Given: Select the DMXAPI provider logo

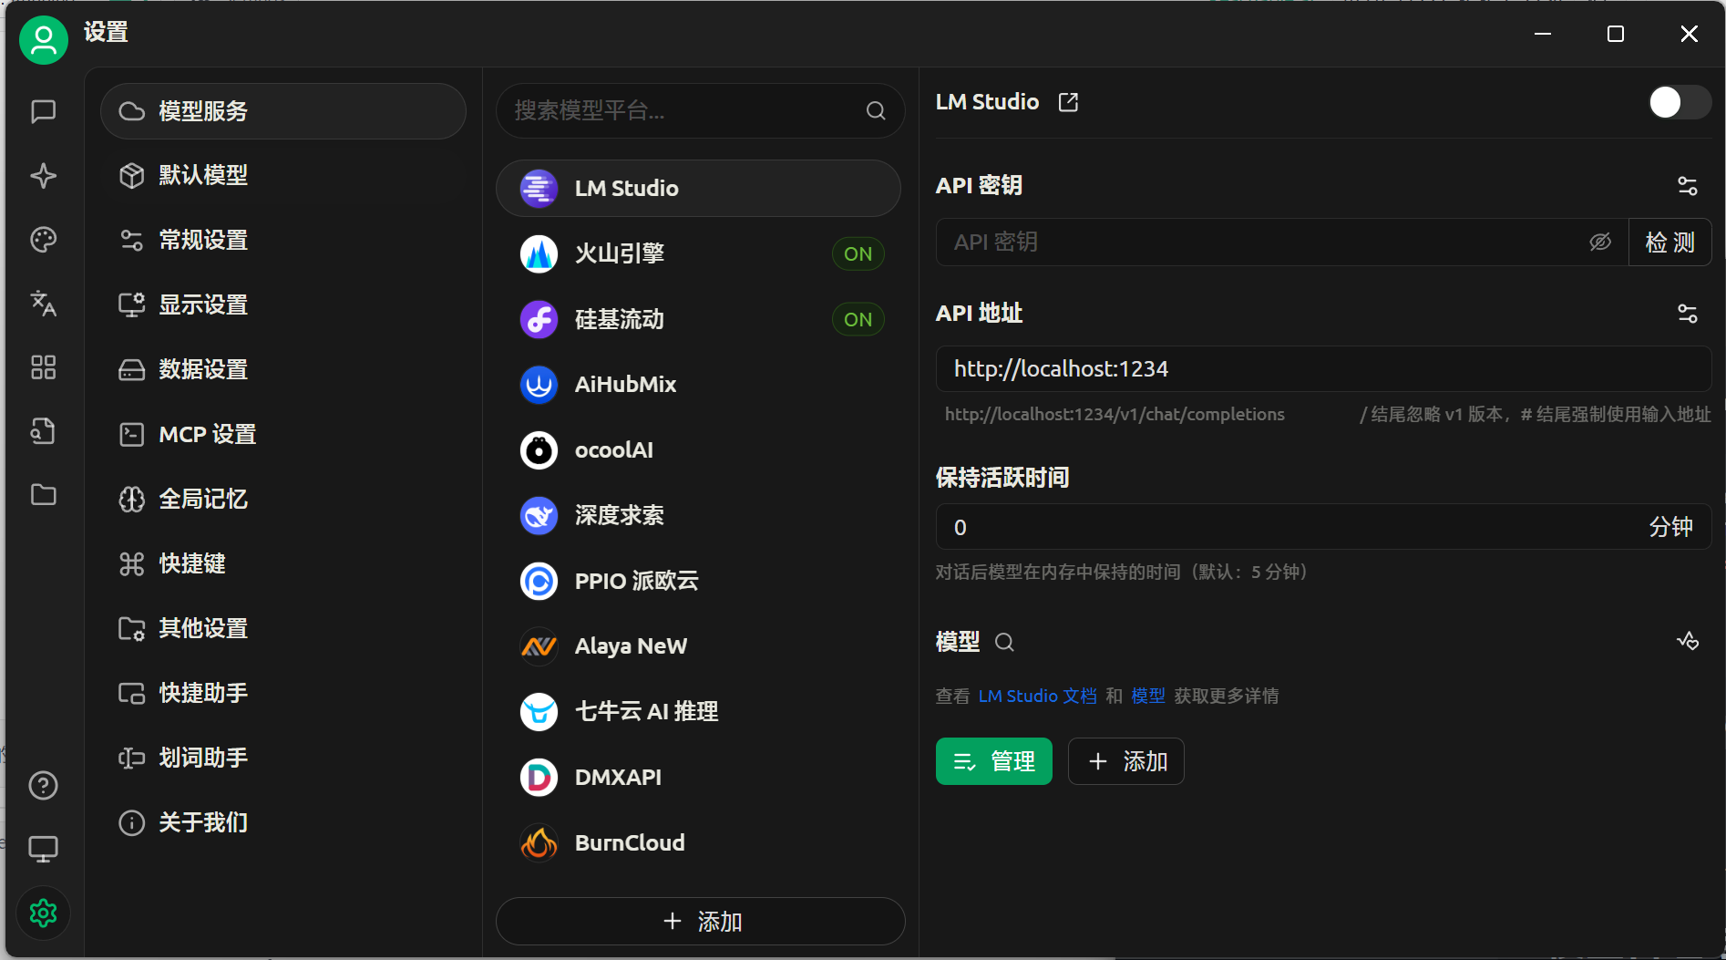Looking at the screenshot, I should (x=539, y=778).
